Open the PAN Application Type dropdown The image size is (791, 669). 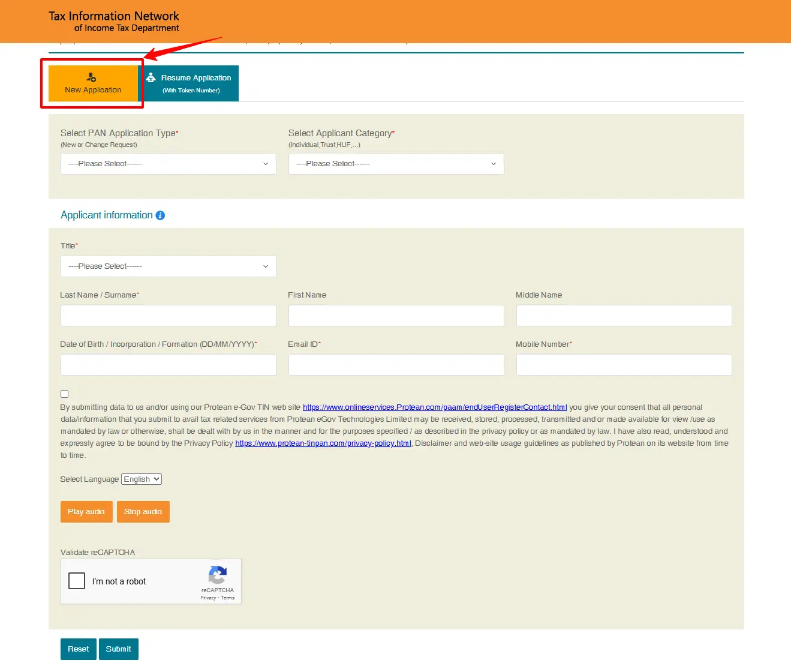(x=168, y=164)
